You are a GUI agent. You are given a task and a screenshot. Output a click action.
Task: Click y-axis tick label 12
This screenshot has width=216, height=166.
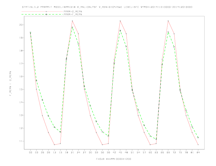21,128
